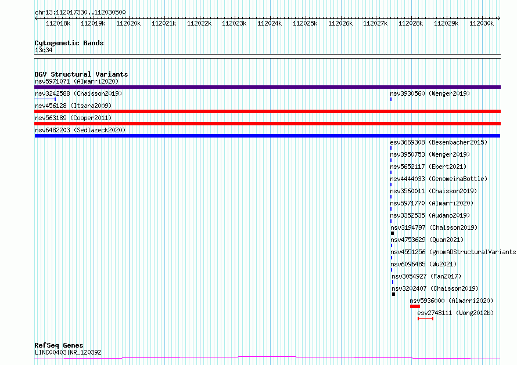This screenshot has width=517, height=365.
Task: Open nsv6096485 (Wu2021) variant
Action: coord(423,264)
